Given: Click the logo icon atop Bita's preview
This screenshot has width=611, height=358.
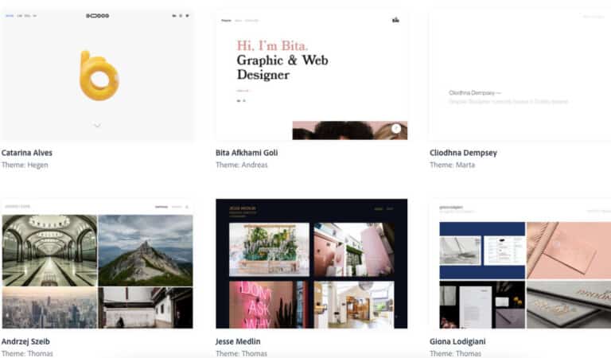Looking at the screenshot, I should coord(395,20).
